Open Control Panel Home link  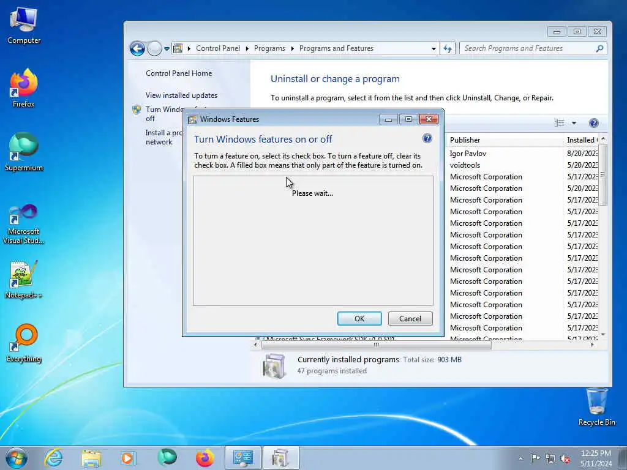179,73
